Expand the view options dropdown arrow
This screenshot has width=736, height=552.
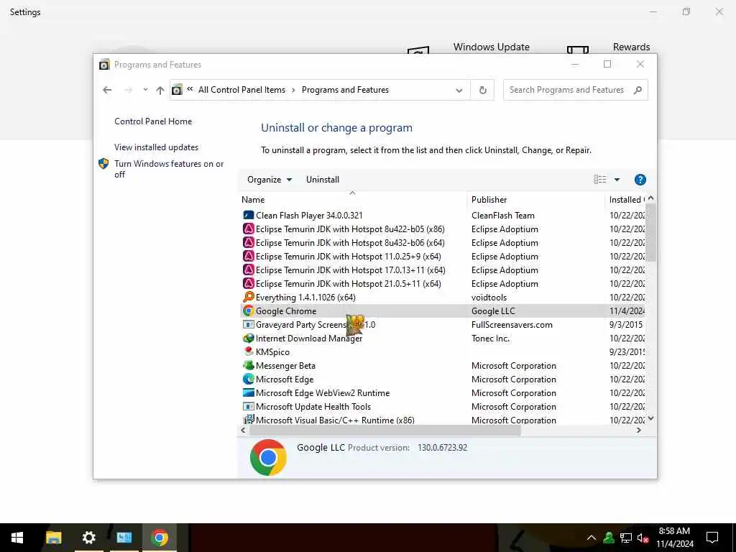pos(617,180)
